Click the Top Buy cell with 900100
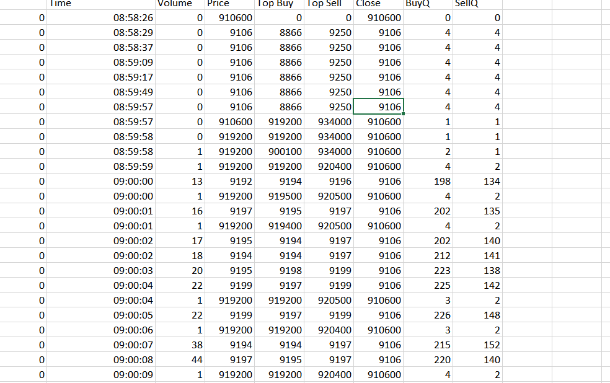Screen dimensions: 610x383 [280, 151]
